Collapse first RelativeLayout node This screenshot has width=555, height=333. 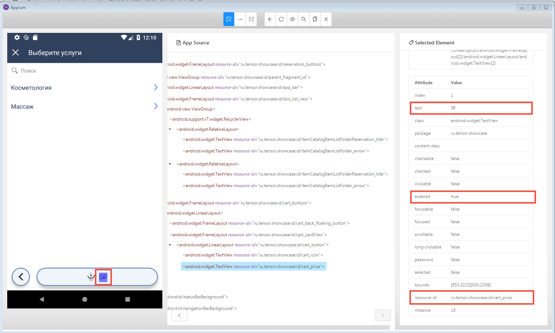tap(170, 129)
